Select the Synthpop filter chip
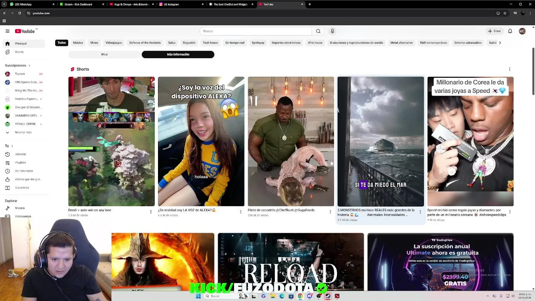The width and height of the screenshot is (535, 301). pyautogui.click(x=258, y=43)
